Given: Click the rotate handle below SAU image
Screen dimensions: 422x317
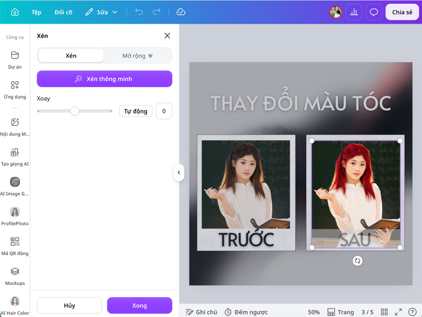Looking at the screenshot, I should (357, 261).
